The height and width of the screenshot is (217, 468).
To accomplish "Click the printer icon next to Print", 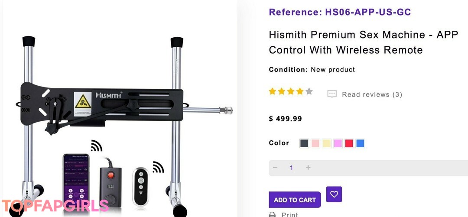I will tap(272, 214).
